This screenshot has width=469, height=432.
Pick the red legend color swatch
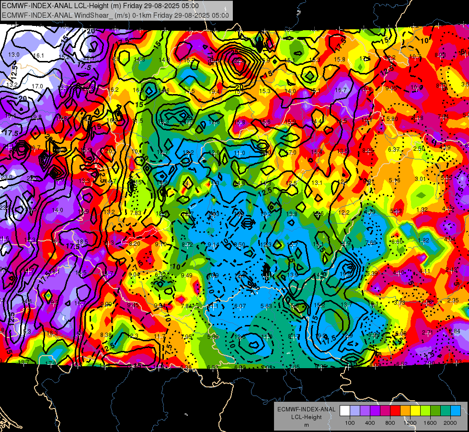pos(395,411)
